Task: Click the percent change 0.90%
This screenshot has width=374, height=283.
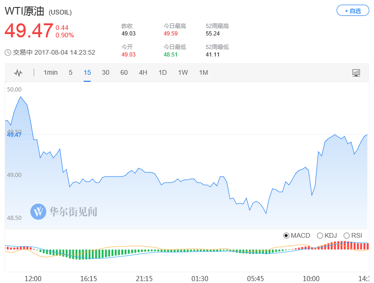Action: click(x=65, y=35)
